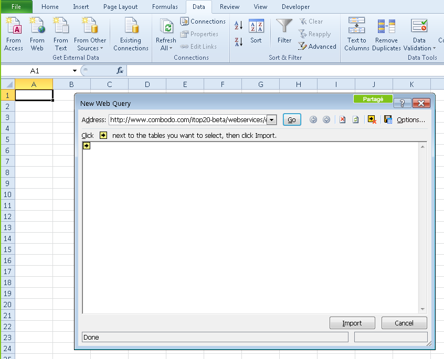Image resolution: width=444 pixels, height=359 pixels.
Task: Click Go to load address
Action: (x=292, y=119)
